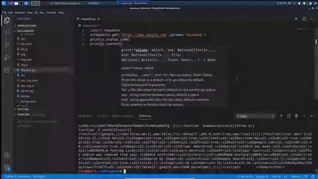
Task: Click the Python language mode in status bar
Action: click(296, 177)
